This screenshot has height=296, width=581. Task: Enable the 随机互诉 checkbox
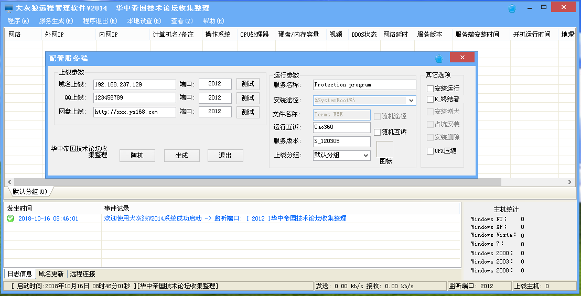377,132
